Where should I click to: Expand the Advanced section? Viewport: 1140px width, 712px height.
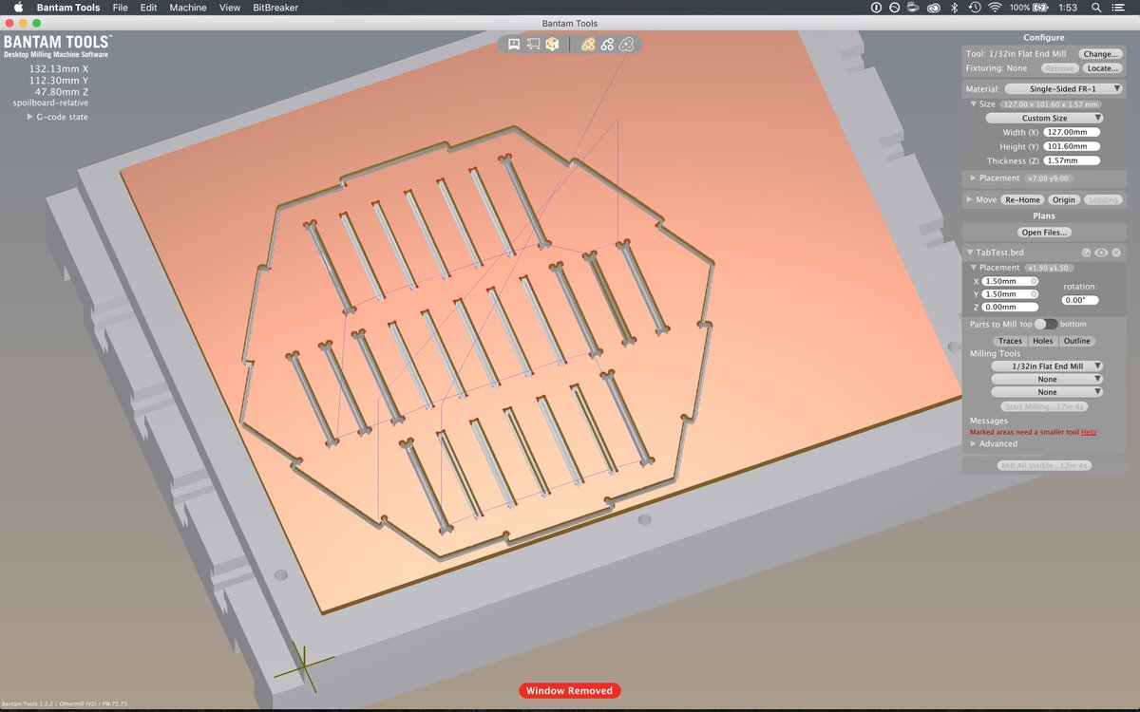coord(973,443)
